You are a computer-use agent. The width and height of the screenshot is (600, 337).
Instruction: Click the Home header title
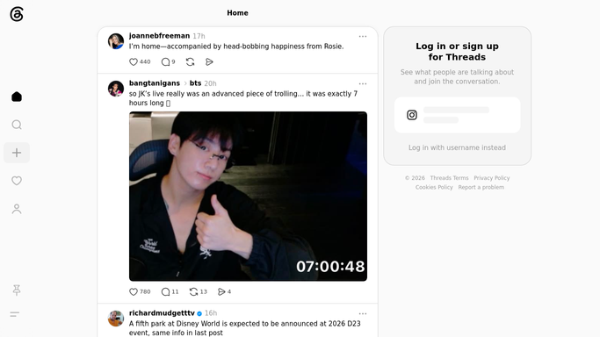click(237, 13)
